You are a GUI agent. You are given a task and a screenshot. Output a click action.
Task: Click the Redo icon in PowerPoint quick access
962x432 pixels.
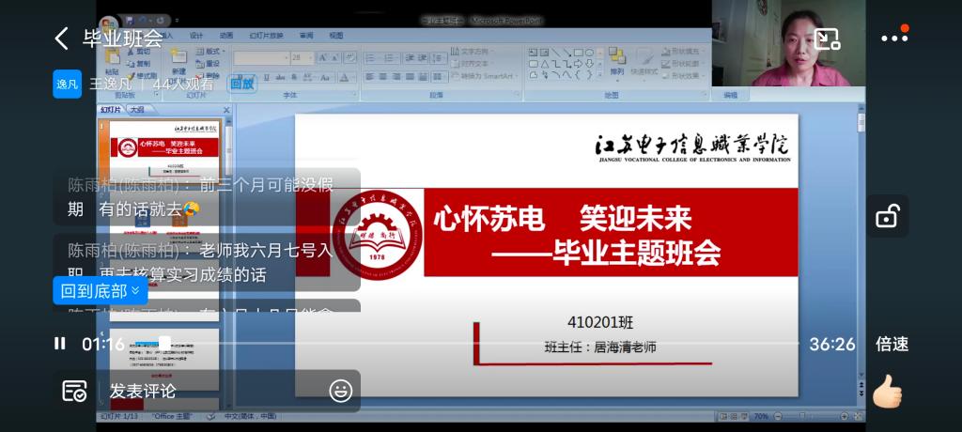pos(163,21)
